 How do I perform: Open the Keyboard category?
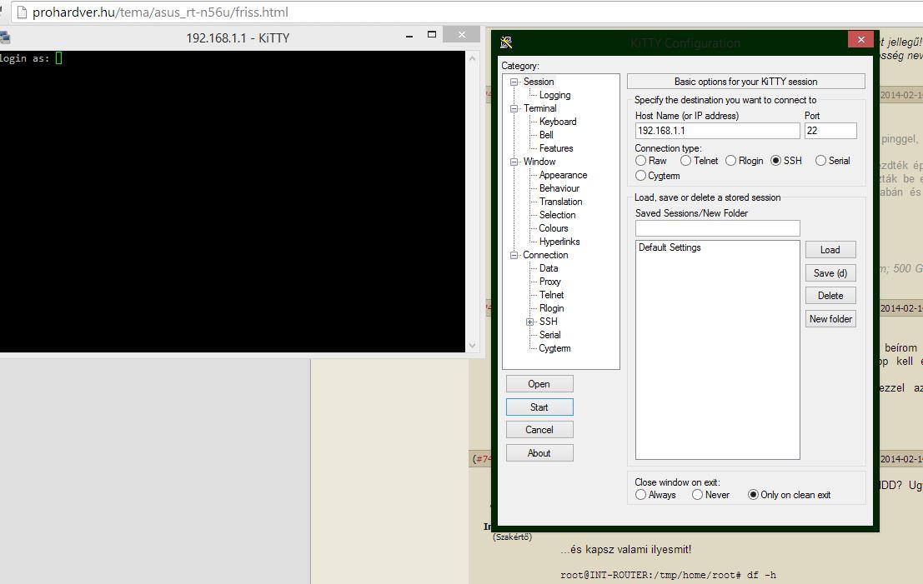point(558,122)
